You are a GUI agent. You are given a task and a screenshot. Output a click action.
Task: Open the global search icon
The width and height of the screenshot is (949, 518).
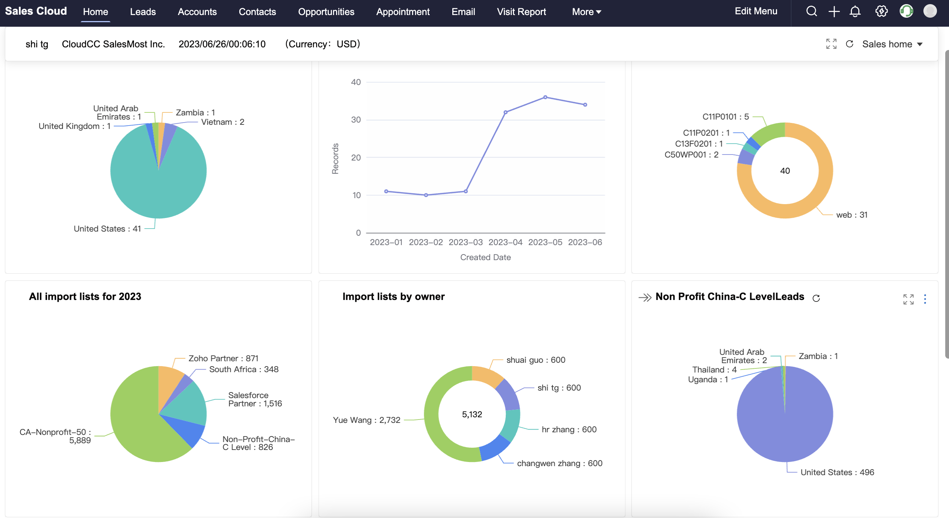pos(811,11)
